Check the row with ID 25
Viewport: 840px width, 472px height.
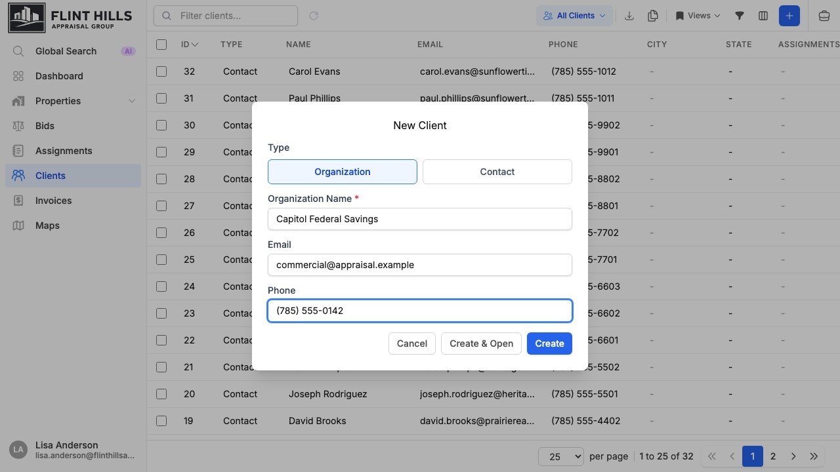161,260
